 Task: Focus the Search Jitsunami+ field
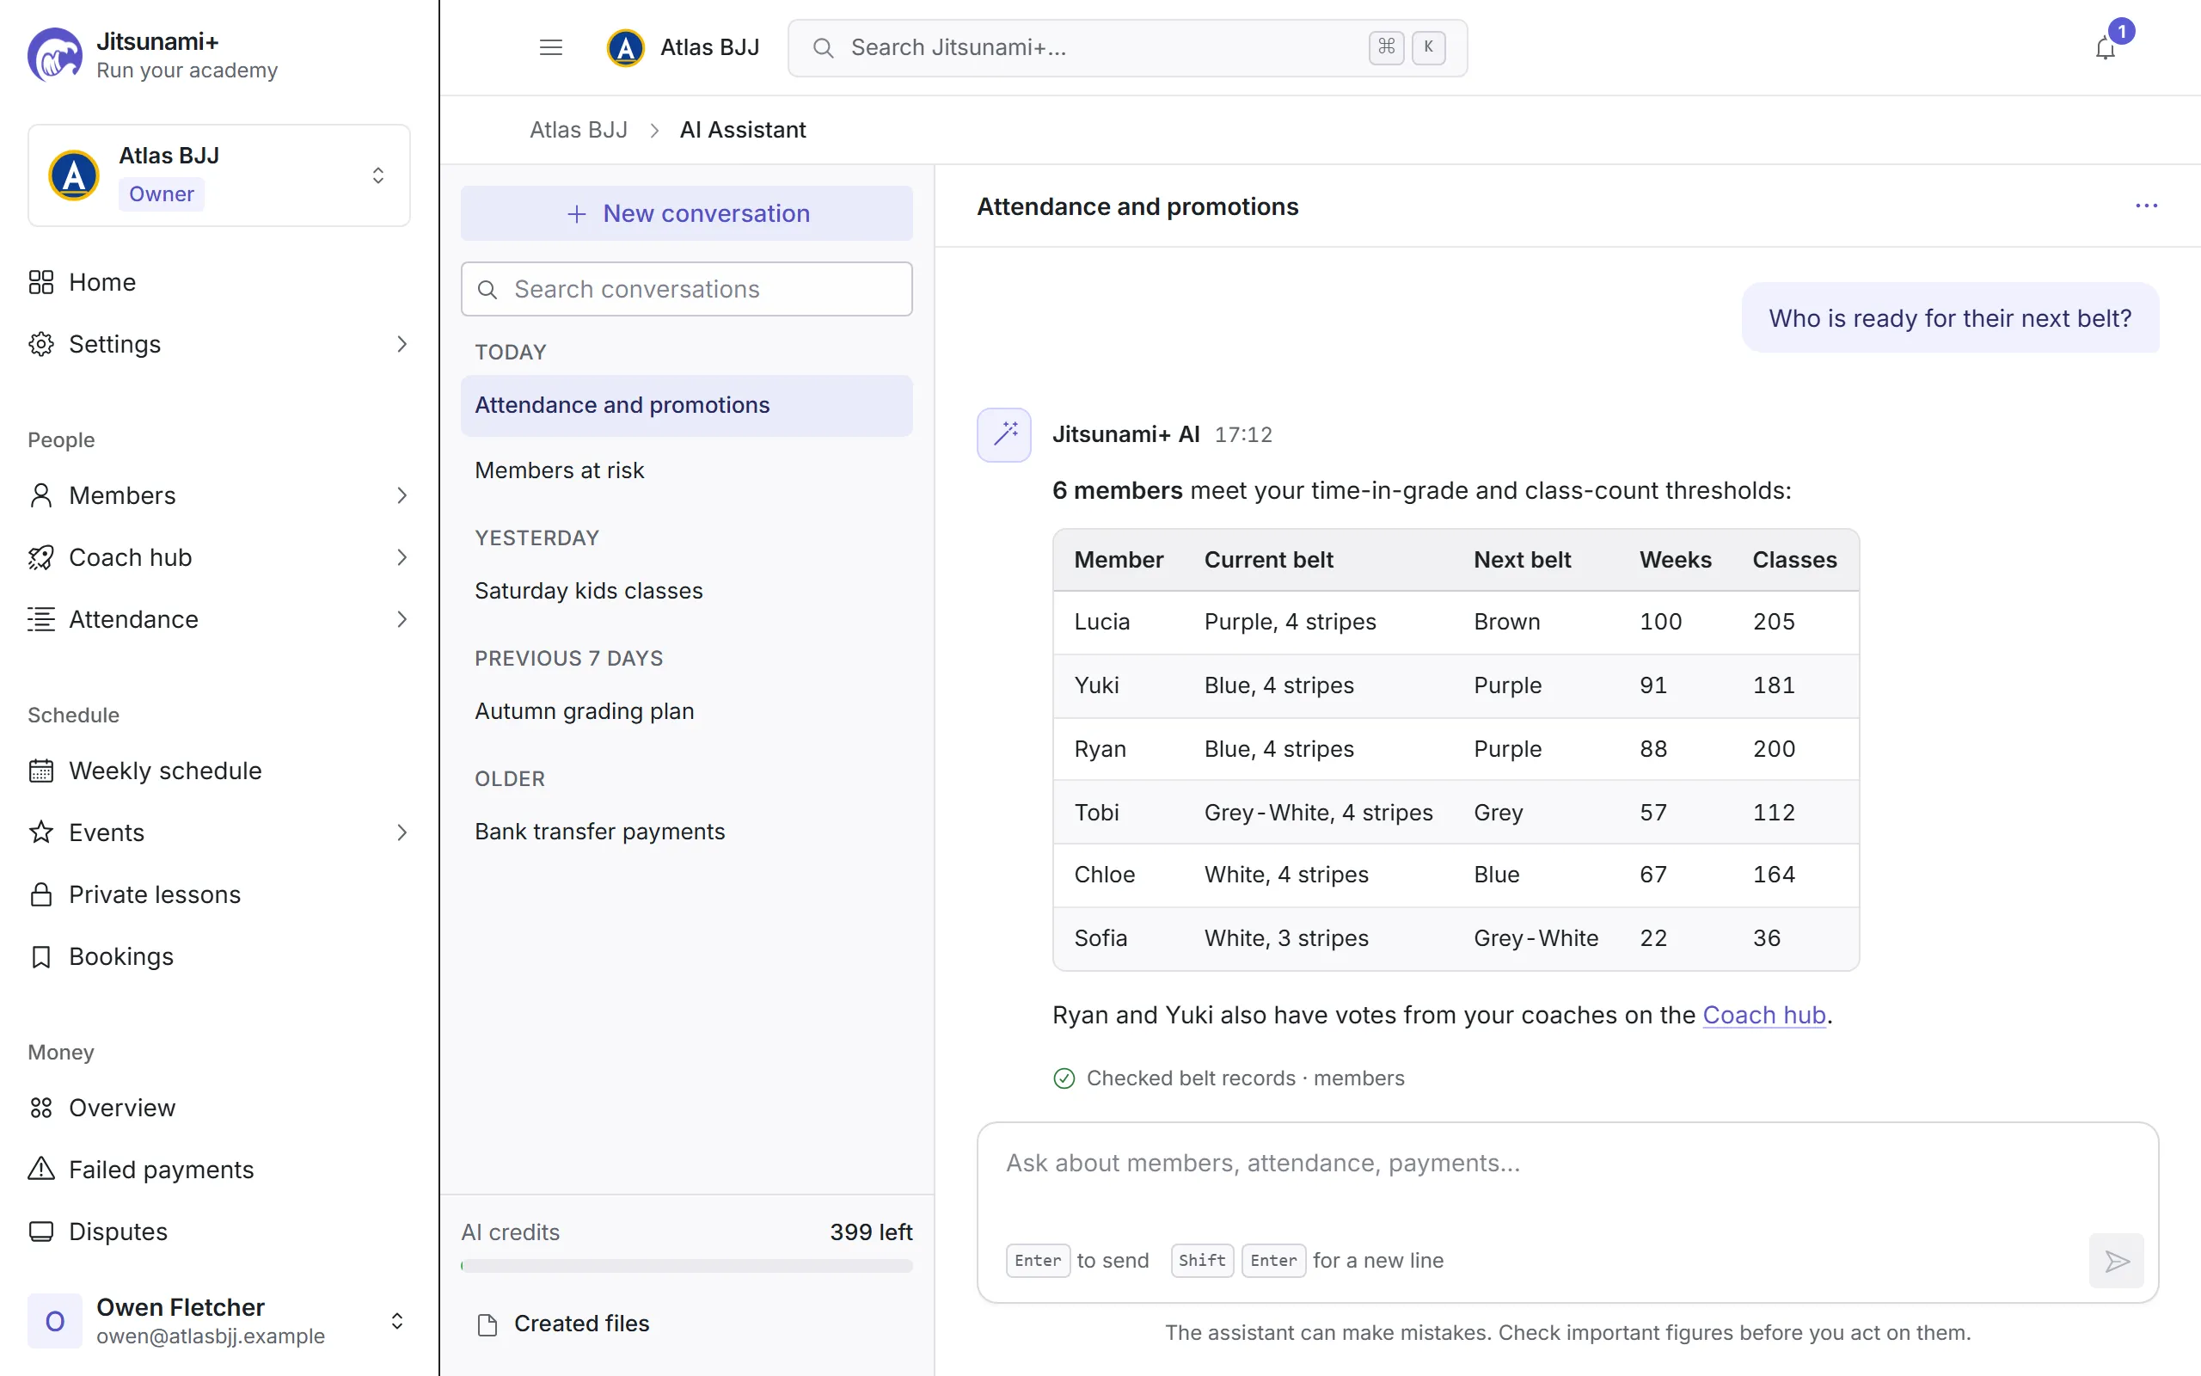1128,47
